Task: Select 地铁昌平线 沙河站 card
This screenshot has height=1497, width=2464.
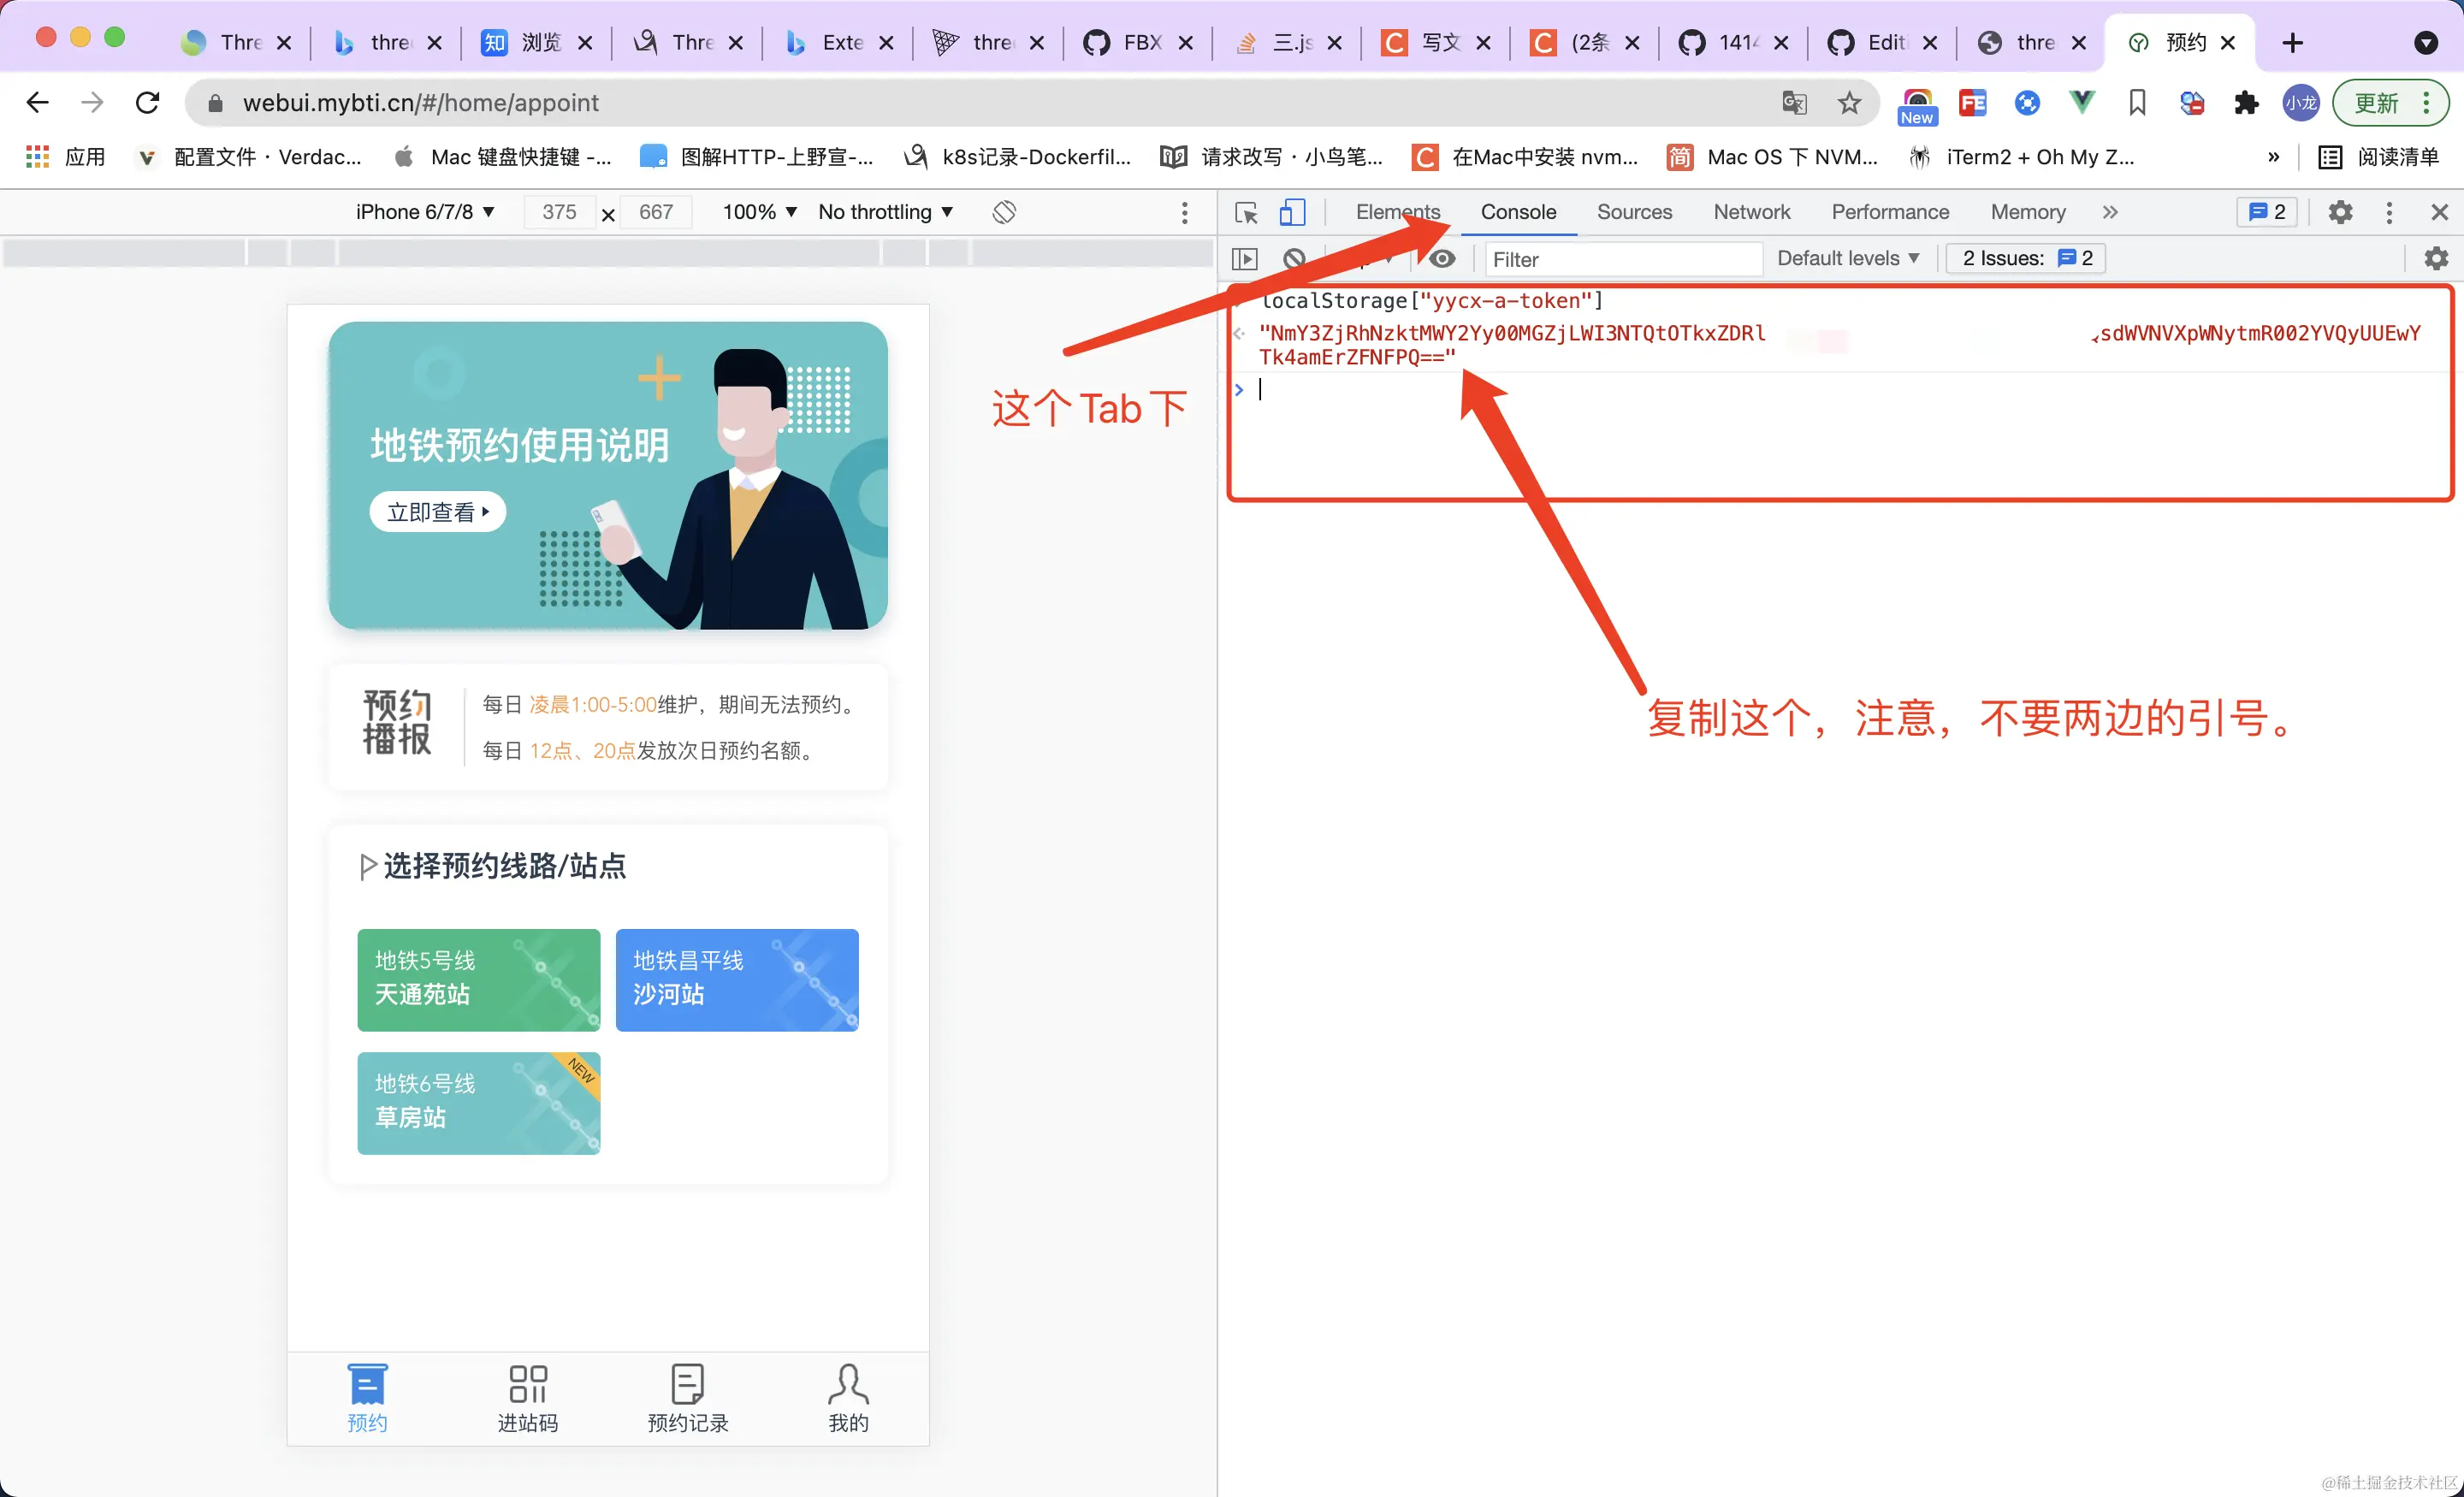Action: pyautogui.click(x=737, y=979)
